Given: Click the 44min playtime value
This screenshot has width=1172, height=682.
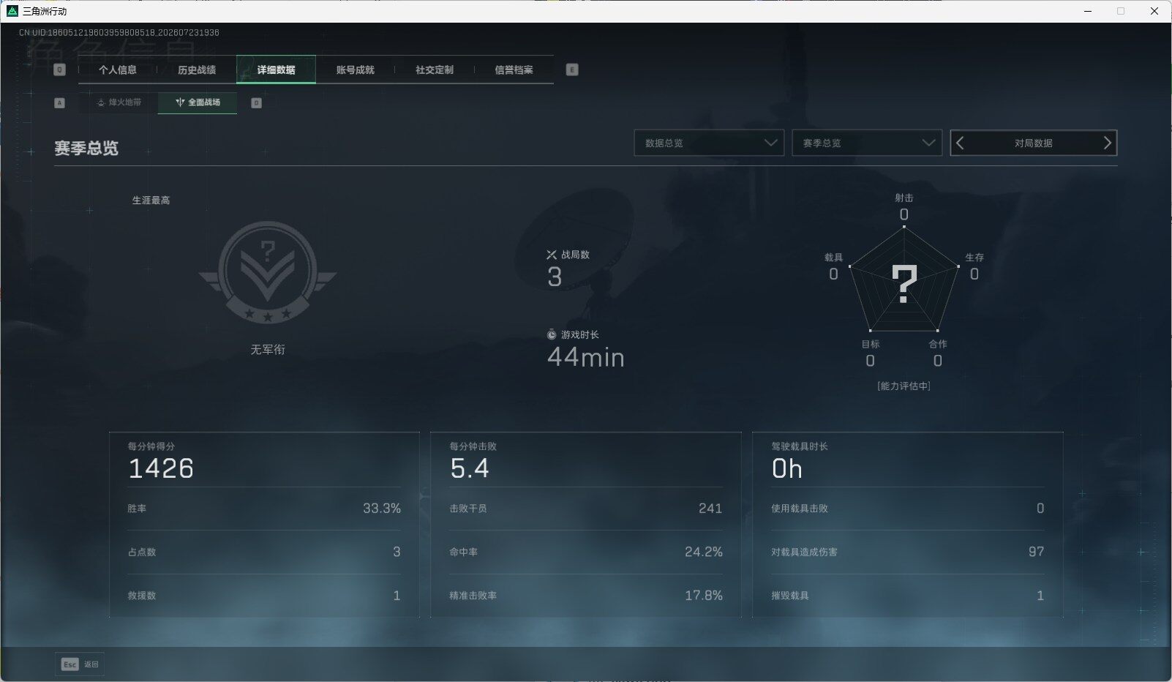Looking at the screenshot, I should [586, 357].
